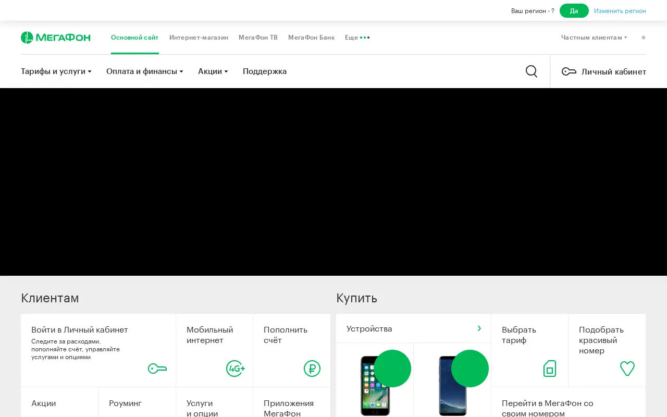This screenshot has height=417, width=667.
Task: Open the Устройства section label
Action: [x=369, y=328]
